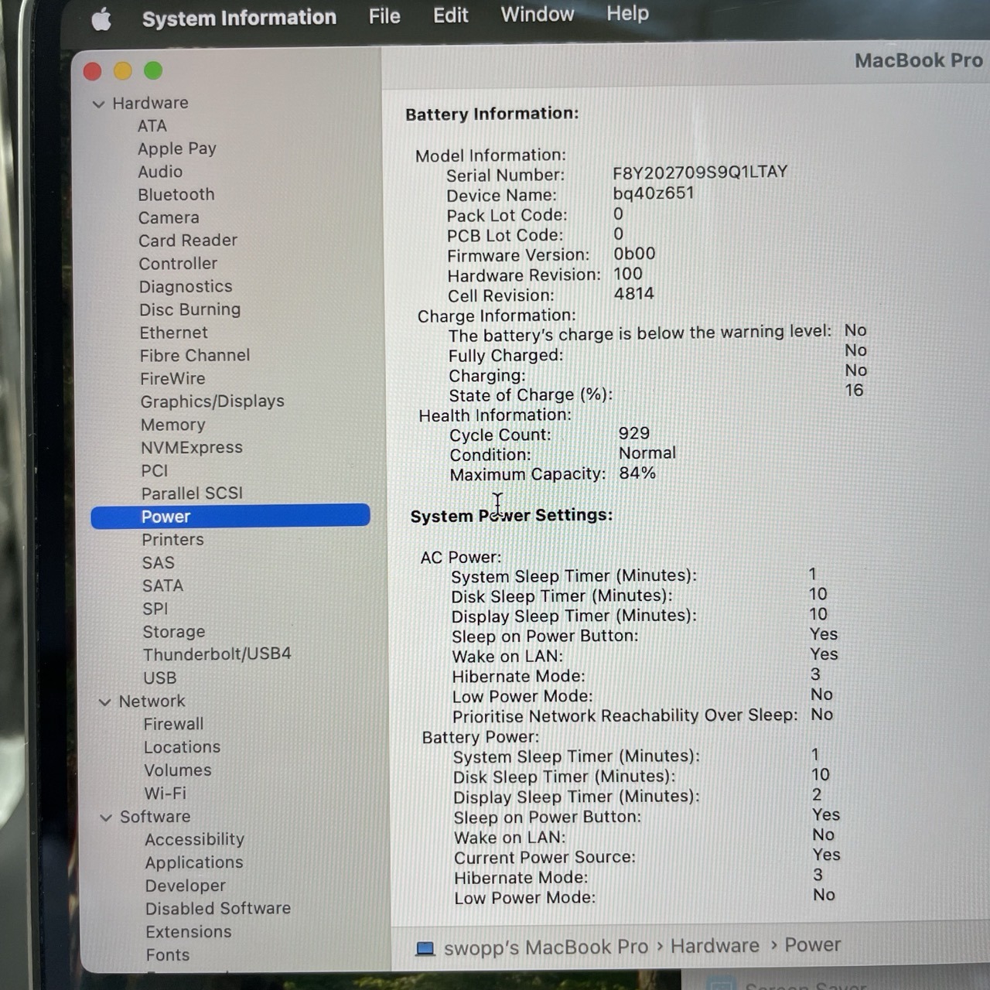Select the highlighted Power item

point(230,517)
